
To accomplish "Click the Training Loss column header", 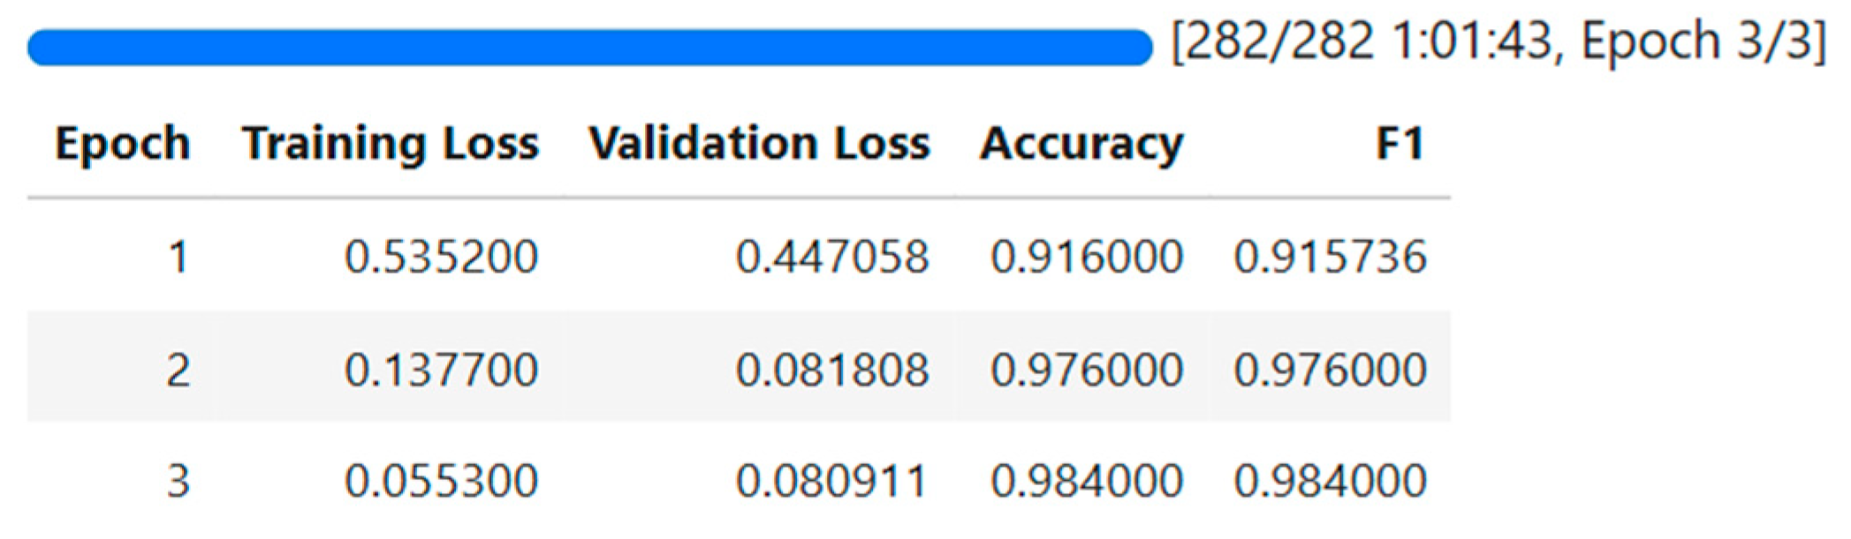I will [x=391, y=143].
